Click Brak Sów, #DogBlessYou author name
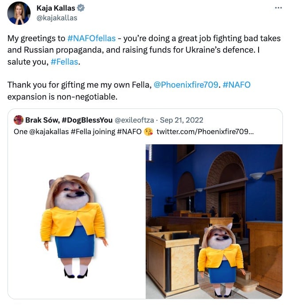Viewport: 290px width, 305px height. click(x=69, y=120)
